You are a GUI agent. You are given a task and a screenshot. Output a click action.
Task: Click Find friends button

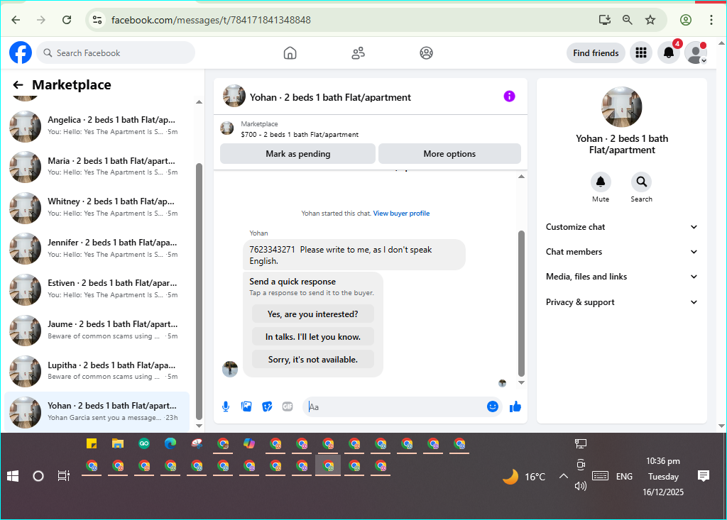click(x=596, y=52)
